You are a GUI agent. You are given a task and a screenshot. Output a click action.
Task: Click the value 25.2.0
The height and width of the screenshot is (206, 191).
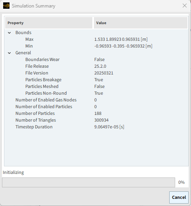pyautogui.click(x=100, y=66)
